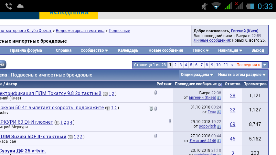Image resolution: width=276 pixels, height=155 pixels.
Task: Go to page 5 in pagination
Action: point(191,65)
